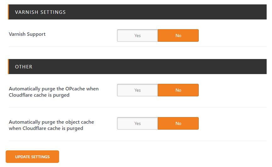Click the Varnish Support label
Image resolution: width=272 pixels, height=167 pixels.
click(27, 34)
